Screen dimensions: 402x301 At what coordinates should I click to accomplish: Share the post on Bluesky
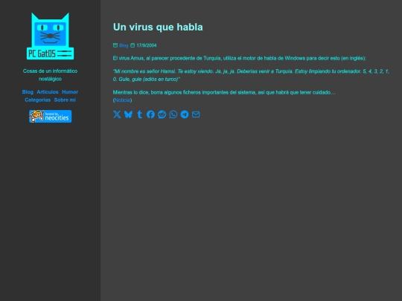[x=128, y=114]
